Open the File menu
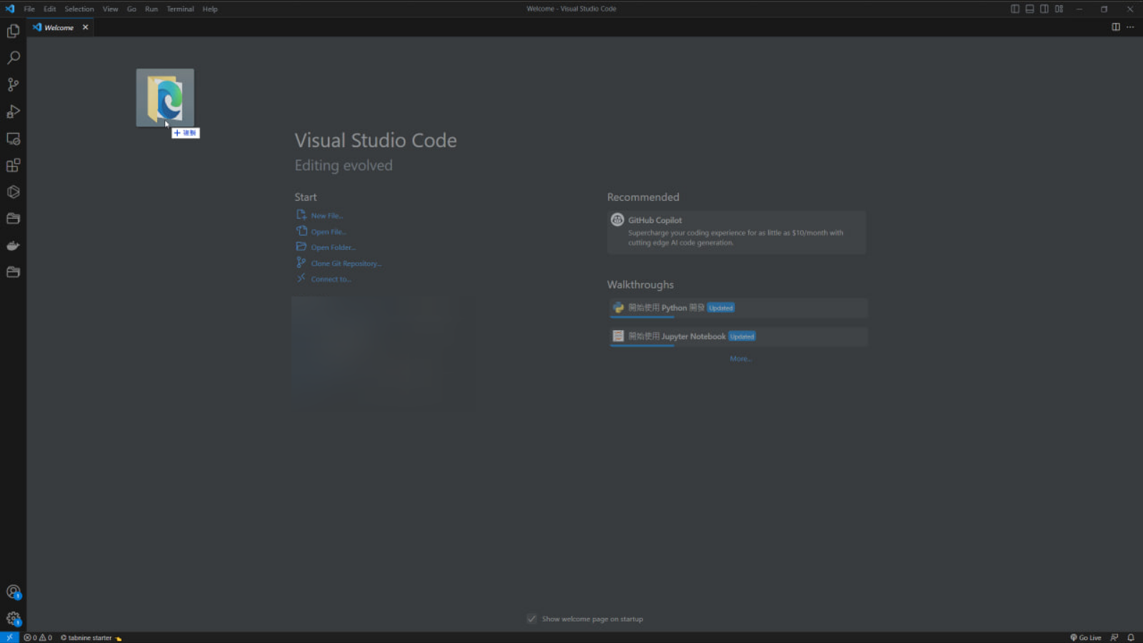The width and height of the screenshot is (1143, 643). (x=29, y=9)
